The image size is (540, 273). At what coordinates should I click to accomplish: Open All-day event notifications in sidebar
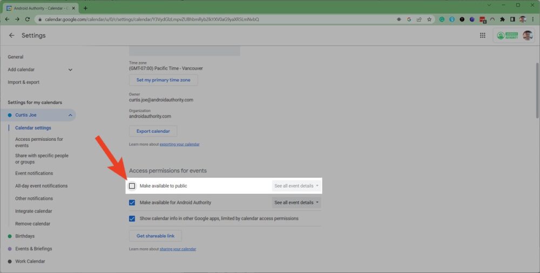click(x=42, y=186)
